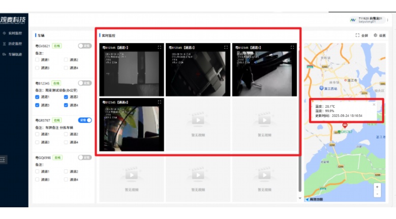Click the three-dot more icon beside username

click(x=388, y=20)
